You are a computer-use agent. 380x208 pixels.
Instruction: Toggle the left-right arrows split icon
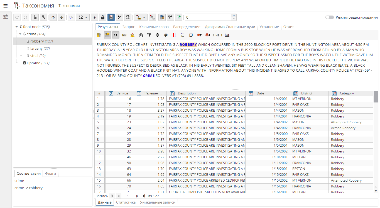(x=116, y=35)
